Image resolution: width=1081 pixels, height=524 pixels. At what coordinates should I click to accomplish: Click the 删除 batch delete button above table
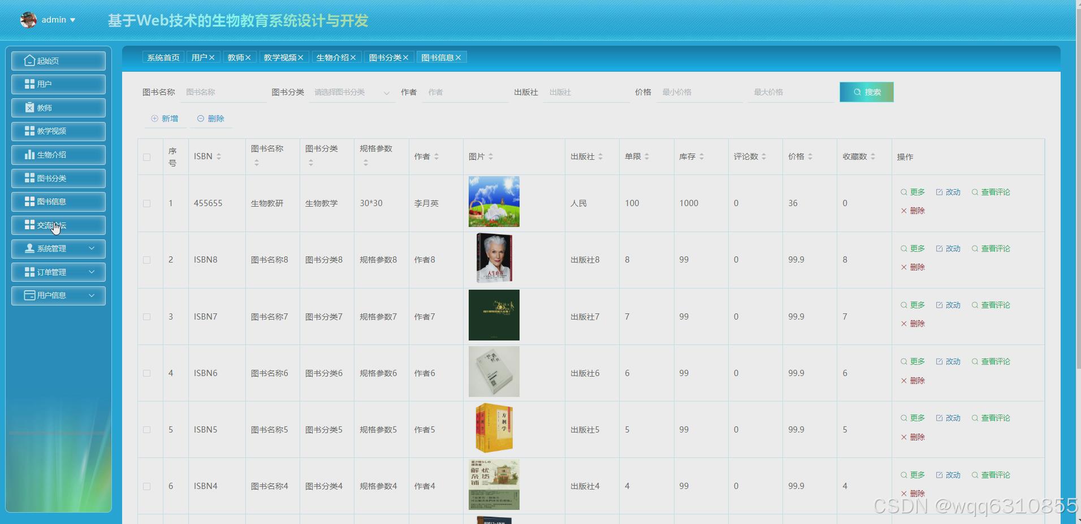pos(211,119)
